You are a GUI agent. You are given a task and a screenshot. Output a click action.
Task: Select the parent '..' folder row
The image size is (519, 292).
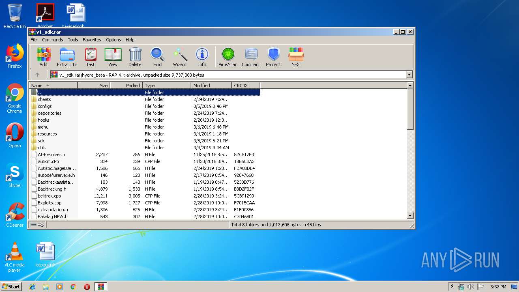click(x=145, y=92)
